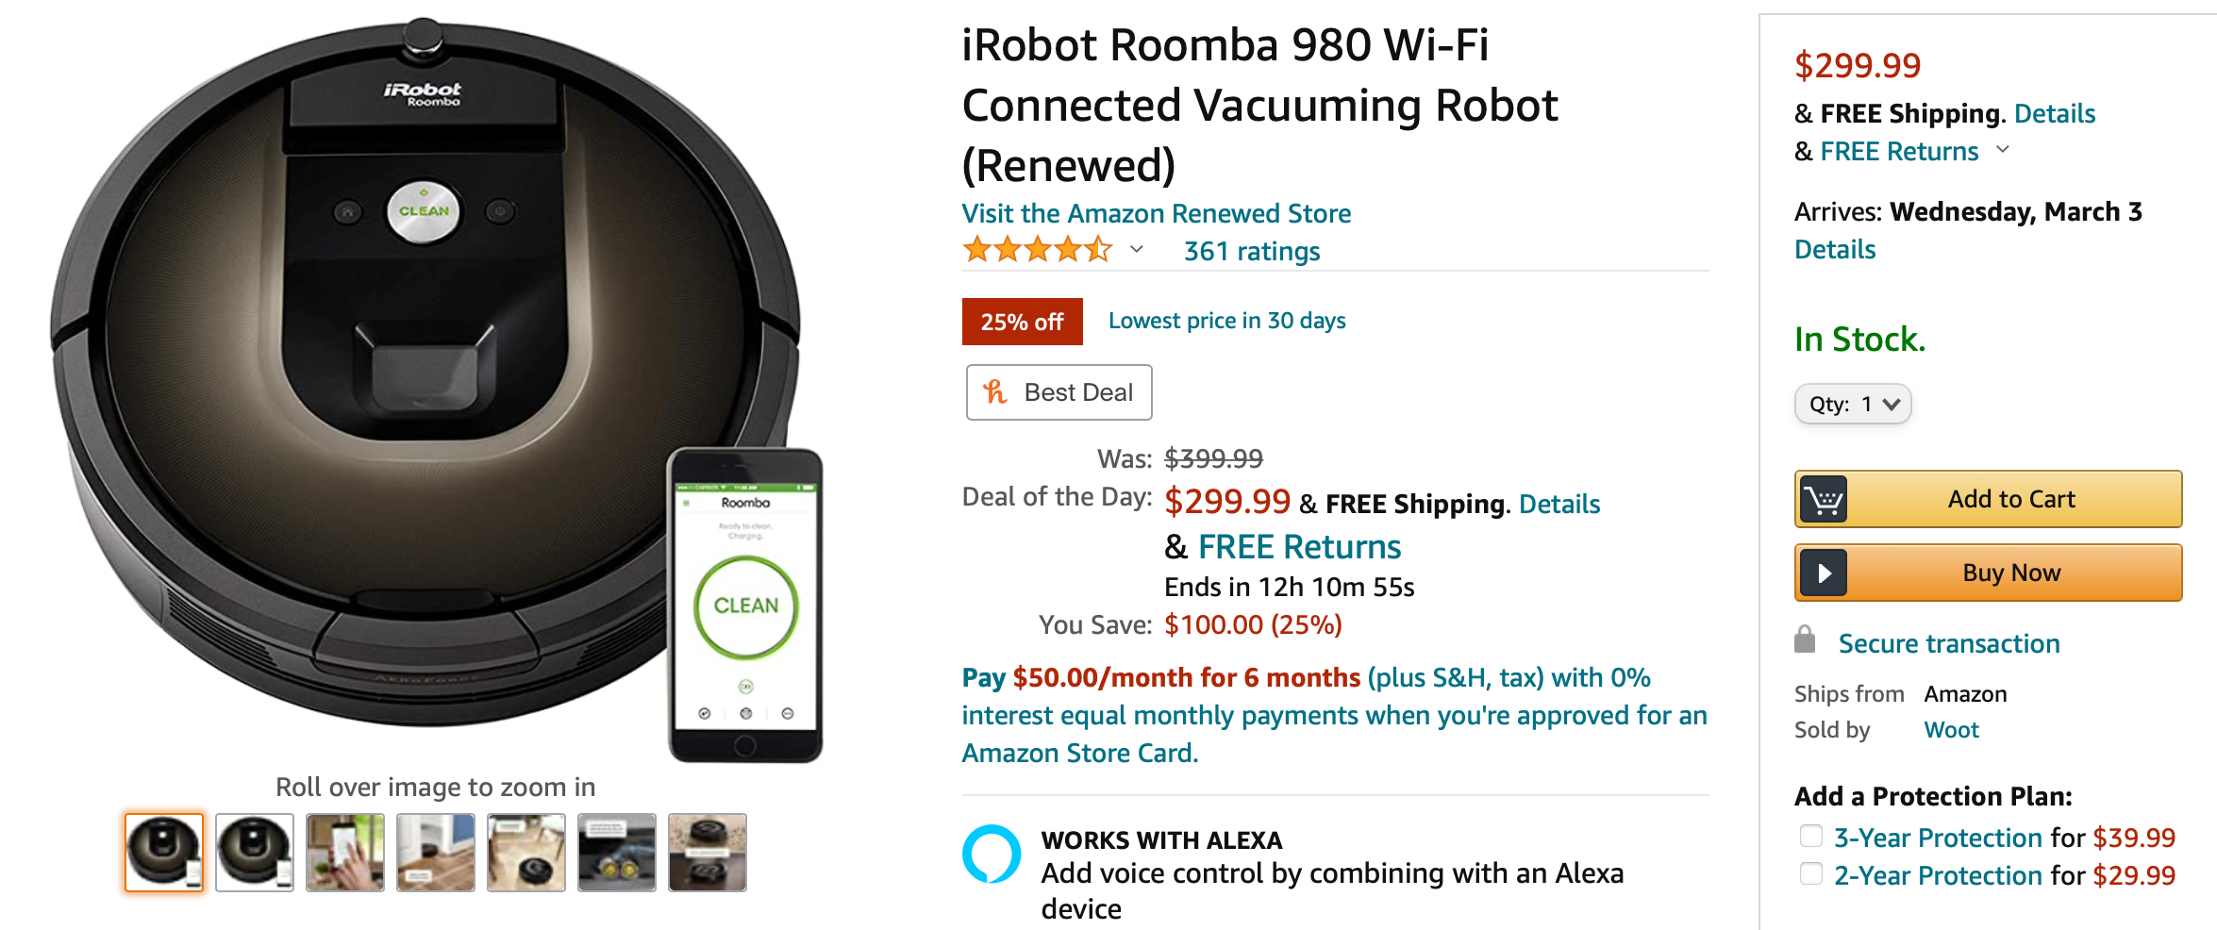Image resolution: width=2217 pixels, height=930 pixels.
Task: Click the 4.5-star rating stars
Action: point(1037,250)
